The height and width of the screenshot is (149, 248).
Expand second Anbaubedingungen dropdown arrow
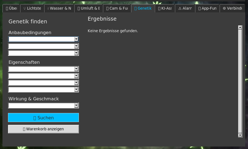tap(76, 46)
